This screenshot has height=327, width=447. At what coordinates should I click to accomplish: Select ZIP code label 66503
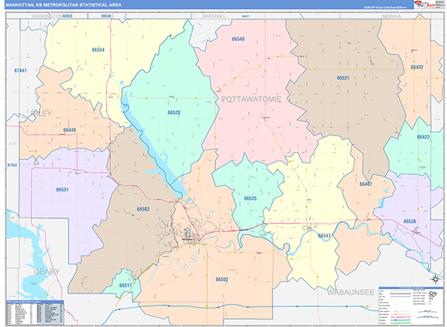(x=143, y=209)
